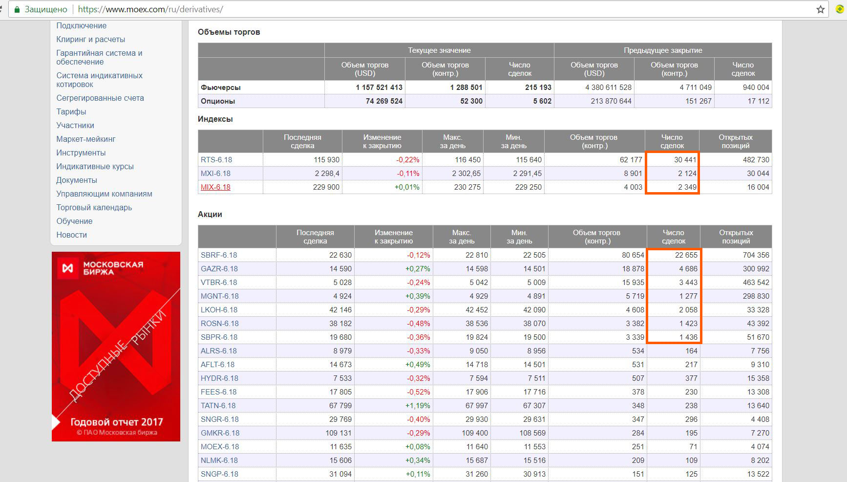Open the HYDR-6.18 futures link
Image resolution: width=847 pixels, height=482 pixels.
pyautogui.click(x=219, y=378)
